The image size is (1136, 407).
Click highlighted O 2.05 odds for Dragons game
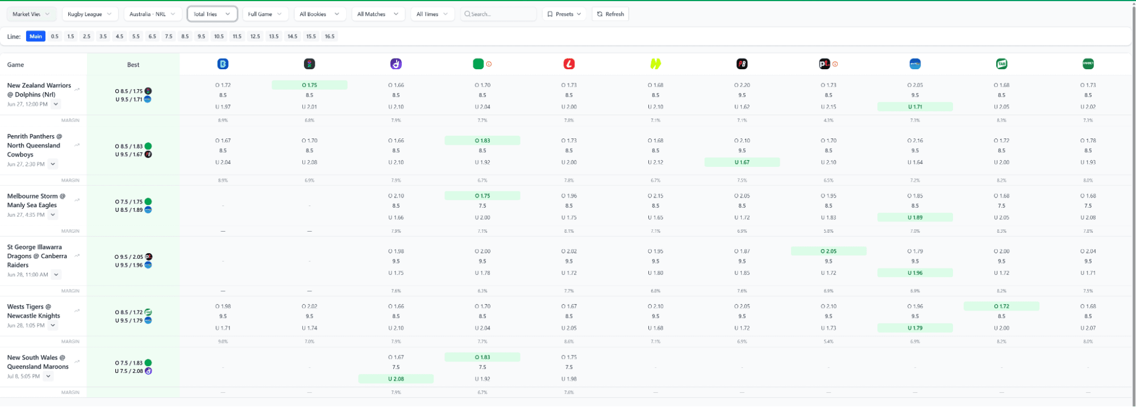point(829,251)
